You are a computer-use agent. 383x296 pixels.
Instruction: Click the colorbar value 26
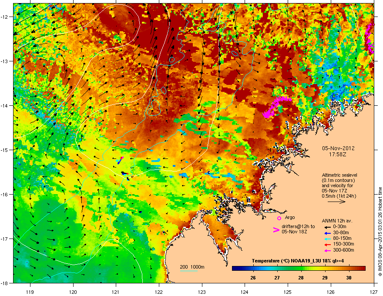[253, 278]
